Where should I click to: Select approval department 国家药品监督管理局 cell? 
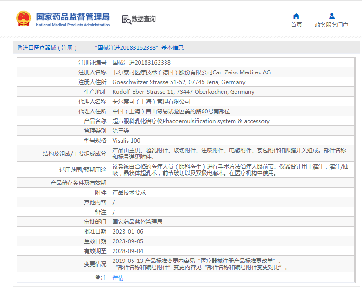[232, 222]
